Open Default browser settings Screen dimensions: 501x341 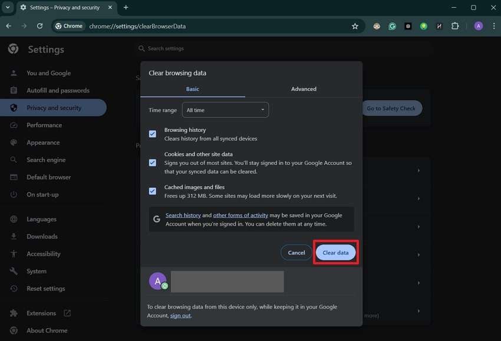[48, 177]
